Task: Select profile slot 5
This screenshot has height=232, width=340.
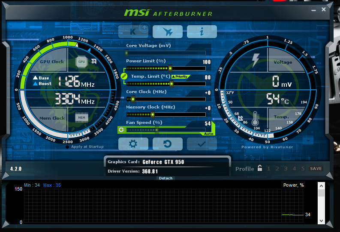Action: pyautogui.click(x=303, y=168)
